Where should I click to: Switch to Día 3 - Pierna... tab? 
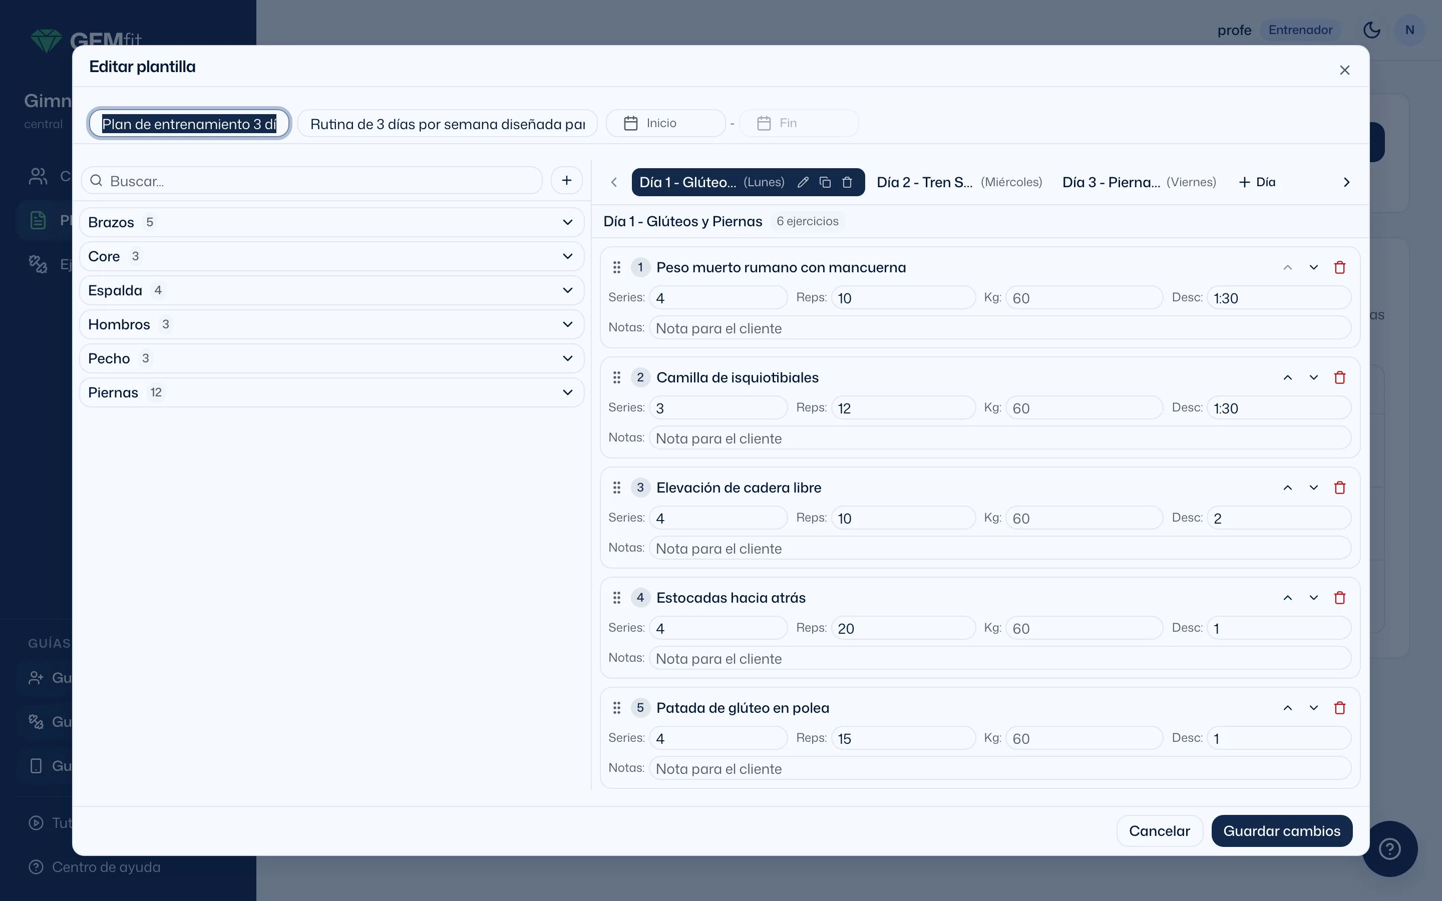coord(1139,182)
